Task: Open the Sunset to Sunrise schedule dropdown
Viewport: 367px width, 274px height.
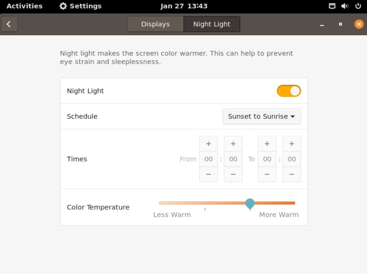Action: point(261,116)
